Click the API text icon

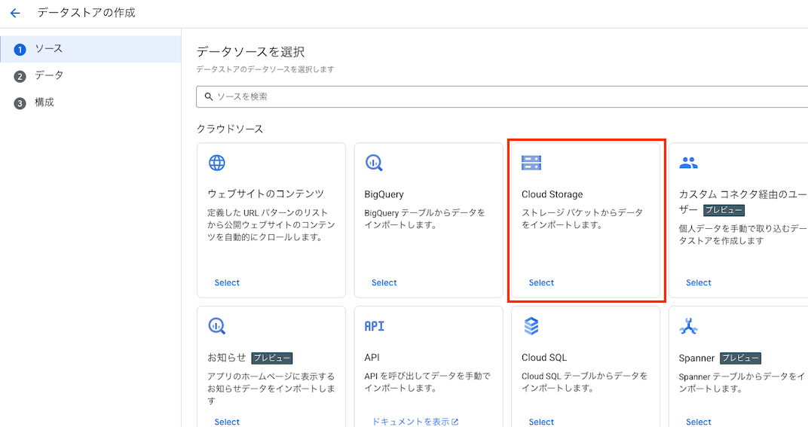click(375, 326)
